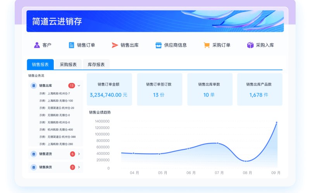Click the 05 月 data point on the trend line
This screenshot has width=310, height=193.
(x=160, y=154)
